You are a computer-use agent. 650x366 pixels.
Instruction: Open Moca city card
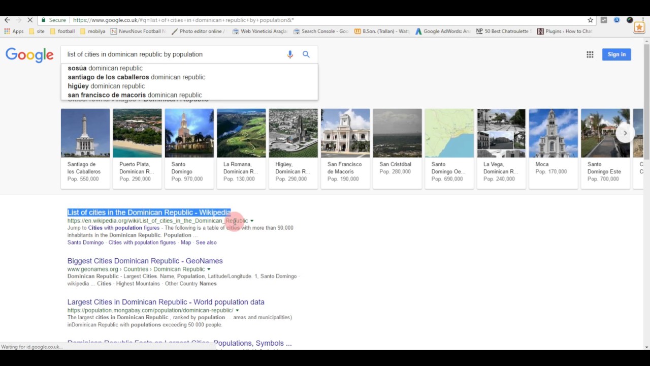554,148
